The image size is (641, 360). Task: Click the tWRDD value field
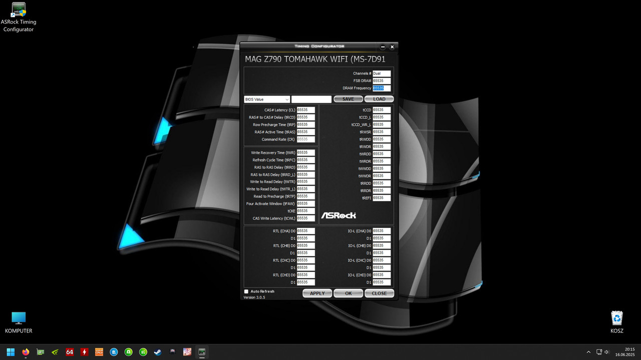[382, 154]
